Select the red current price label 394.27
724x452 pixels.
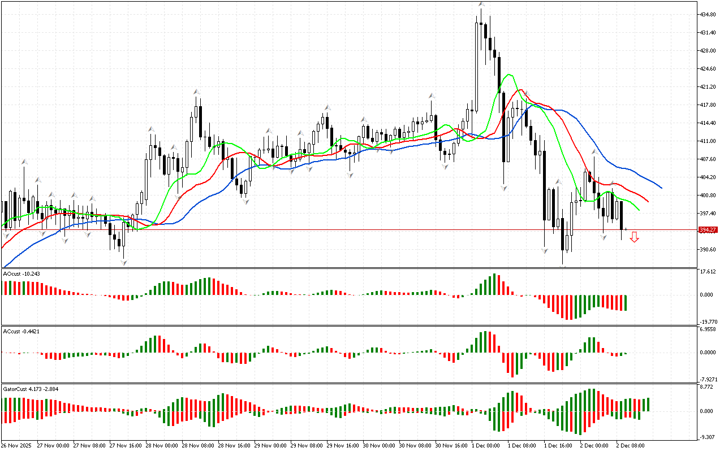pyautogui.click(x=708, y=230)
